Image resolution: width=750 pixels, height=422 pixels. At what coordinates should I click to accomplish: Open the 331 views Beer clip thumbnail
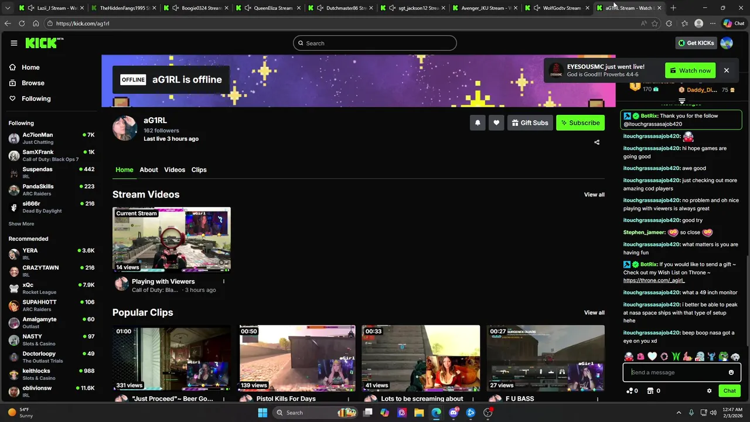172,358
